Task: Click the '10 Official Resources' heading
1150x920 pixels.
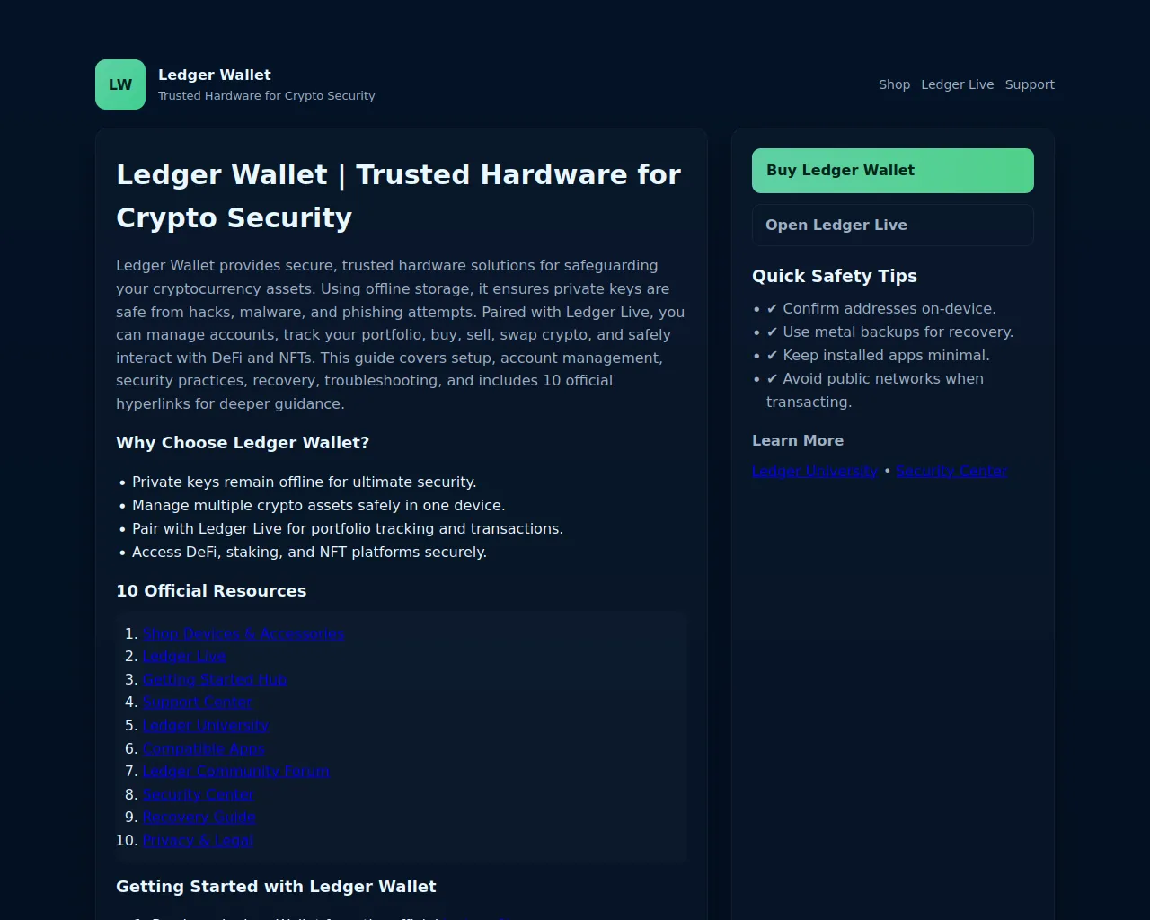Action: point(211,591)
